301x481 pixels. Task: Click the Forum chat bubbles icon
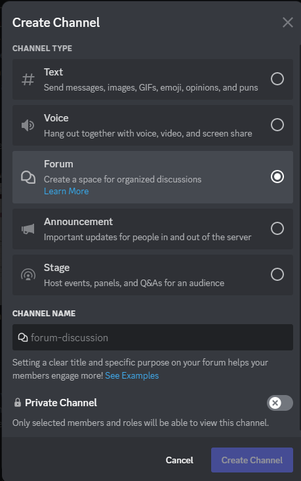[x=28, y=177]
